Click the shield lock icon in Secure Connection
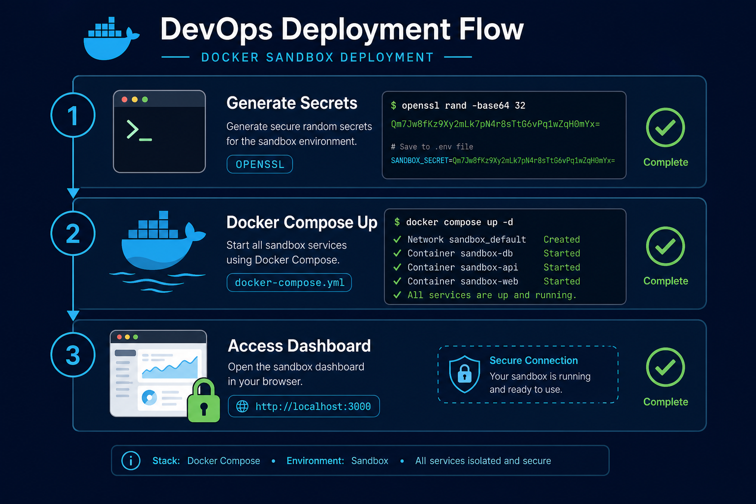Image resolution: width=756 pixels, height=504 pixels. tap(465, 374)
